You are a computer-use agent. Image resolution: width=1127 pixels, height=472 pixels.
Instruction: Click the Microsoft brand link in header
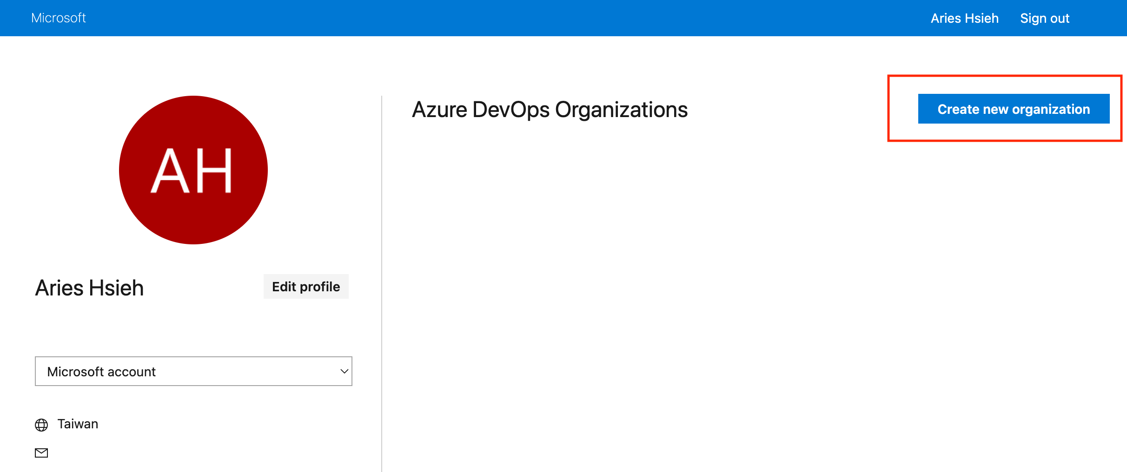[59, 18]
